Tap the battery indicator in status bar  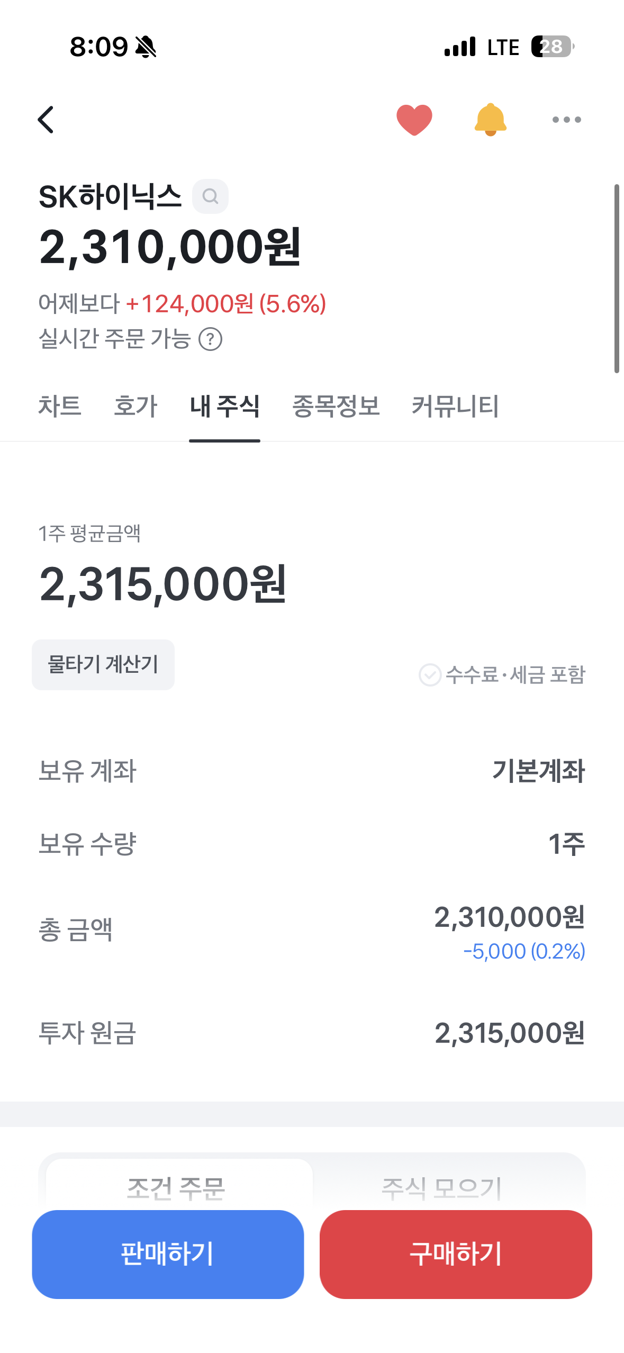pyautogui.click(x=553, y=47)
